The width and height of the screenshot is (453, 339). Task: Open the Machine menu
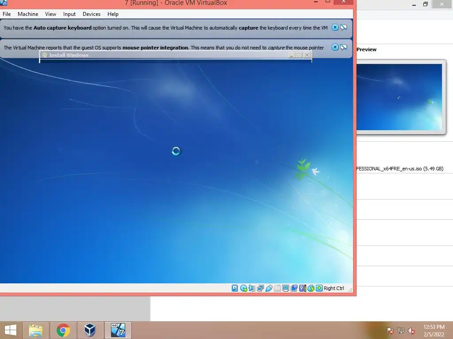(28, 14)
